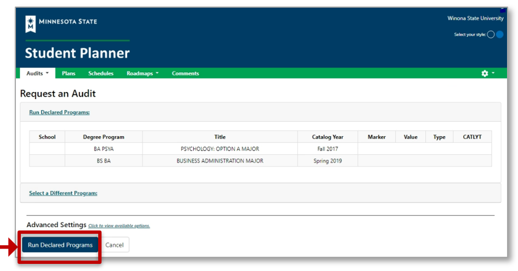Select the BA PSYA Psychology program row
This screenshot has height=271, width=518.
[219, 149]
